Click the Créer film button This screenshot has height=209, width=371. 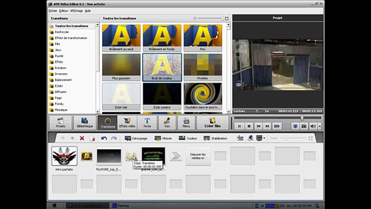click(212, 122)
